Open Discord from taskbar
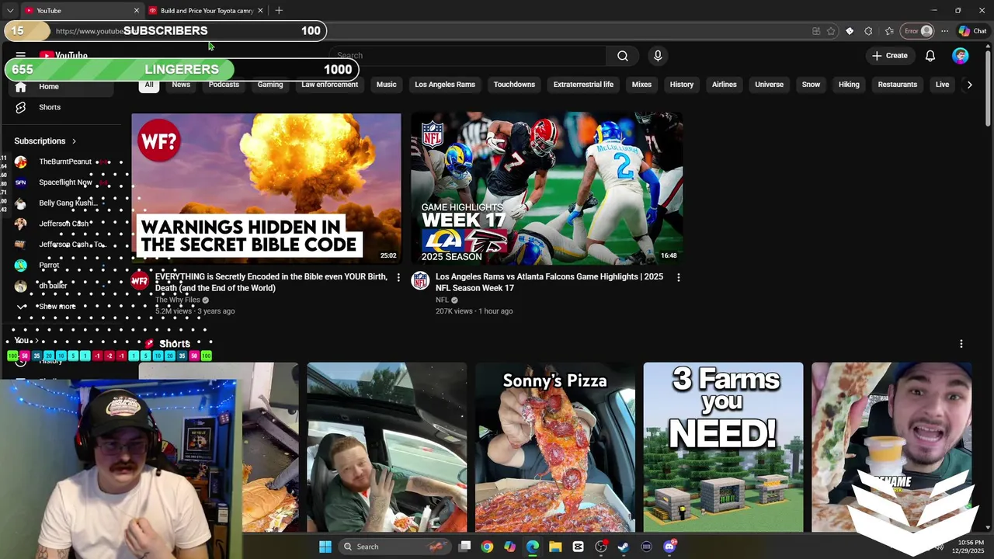Image resolution: width=994 pixels, height=559 pixels. 669,547
